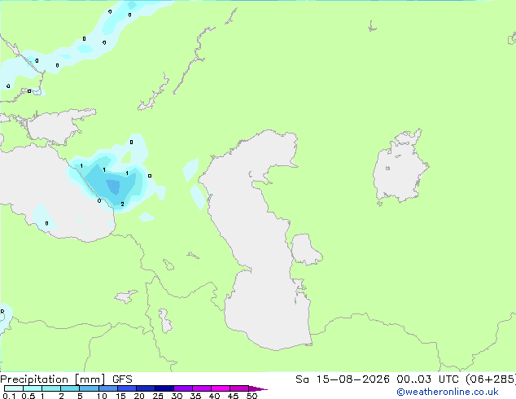
Task: Pick the legend swatch between 2 and 5
Action: [70, 388]
